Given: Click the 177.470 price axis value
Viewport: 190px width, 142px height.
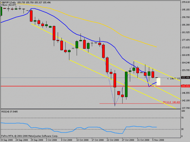Looking at the screenshot, I should (186, 40).
